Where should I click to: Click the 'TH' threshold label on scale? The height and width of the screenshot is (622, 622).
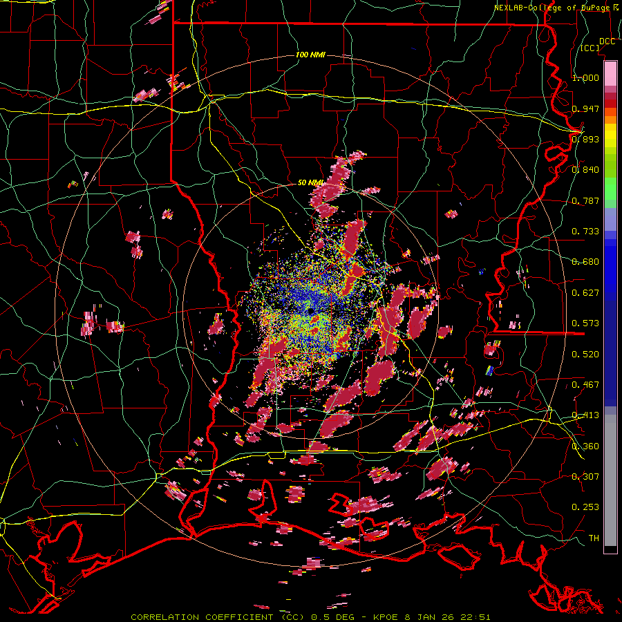coord(594,538)
